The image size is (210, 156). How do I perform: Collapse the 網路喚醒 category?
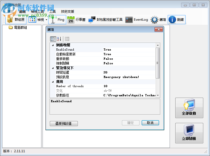point(53,45)
